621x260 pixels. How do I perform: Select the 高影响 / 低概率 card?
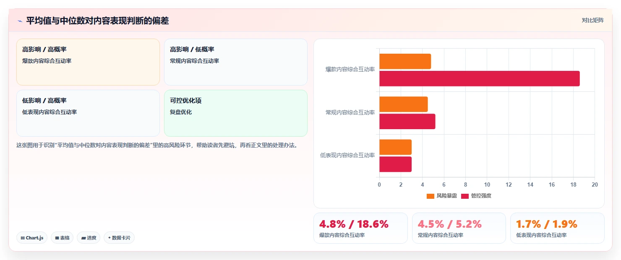236,62
